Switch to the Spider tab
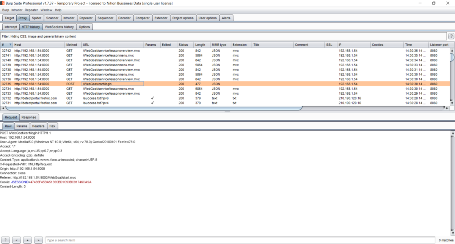The image size is (455, 244). [36, 18]
